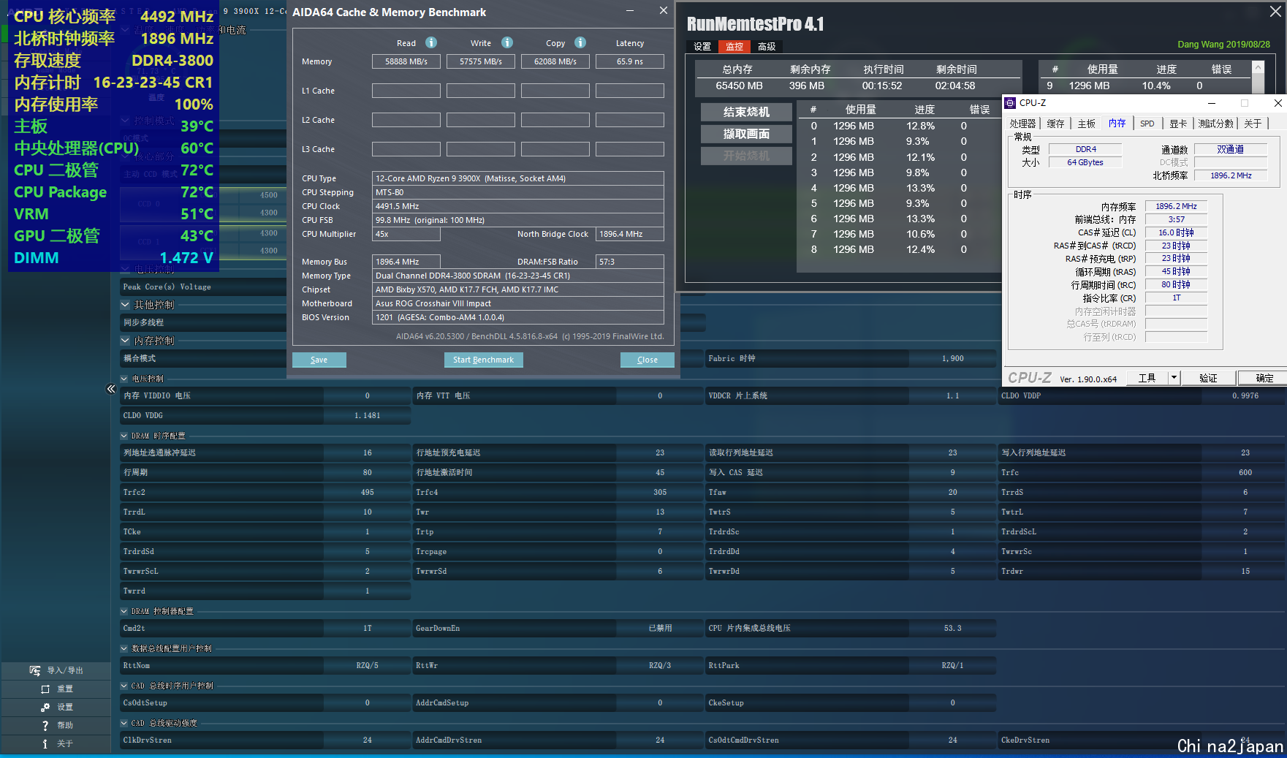Collapse the 其他控制 section
1287x758 pixels.
125,305
